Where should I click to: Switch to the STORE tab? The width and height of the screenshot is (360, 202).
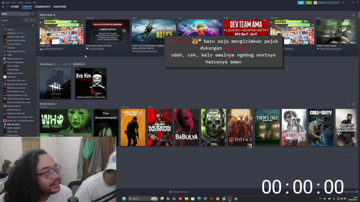pyautogui.click(x=15, y=7)
